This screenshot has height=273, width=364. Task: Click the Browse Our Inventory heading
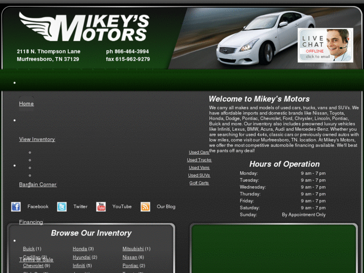(x=91, y=233)
